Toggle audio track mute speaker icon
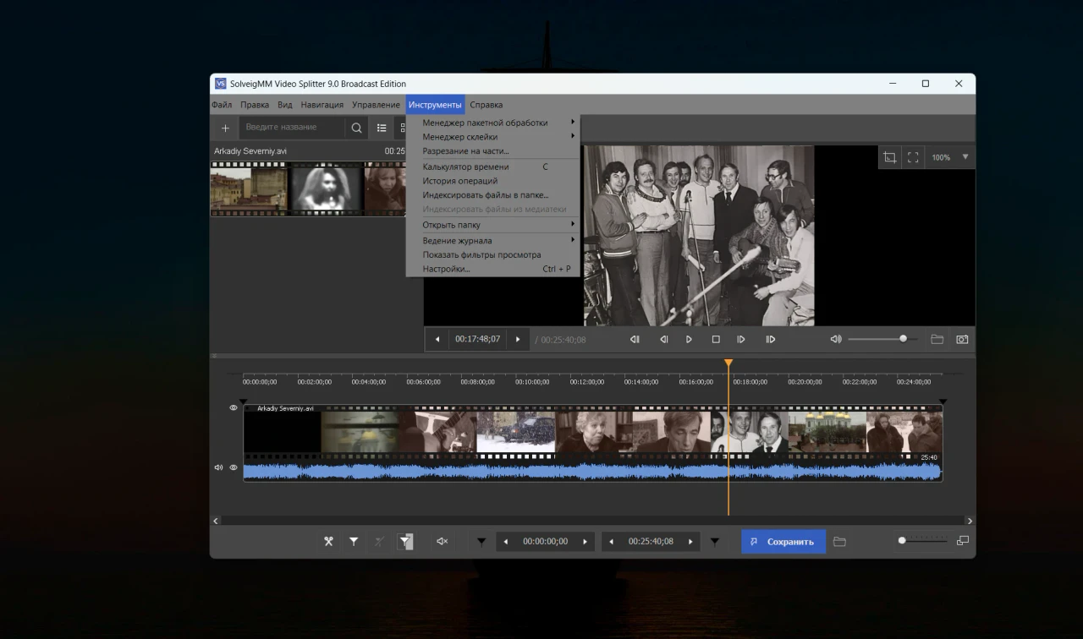1083x639 pixels. coord(218,467)
